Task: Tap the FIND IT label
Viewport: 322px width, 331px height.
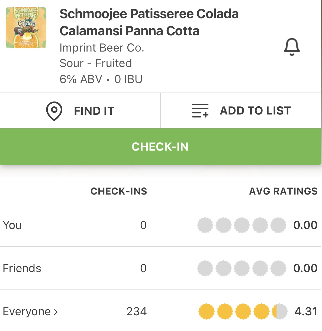Action: point(94,111)
